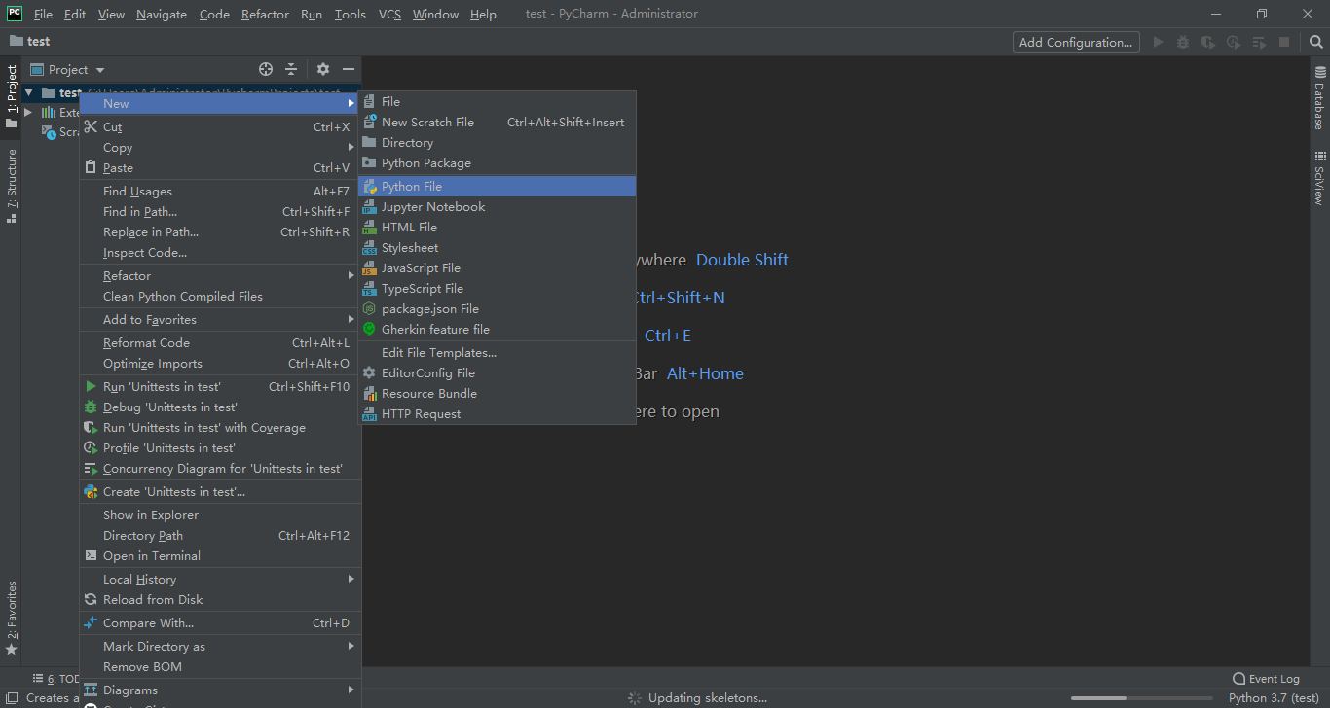Click Cut in context menu
This screenshot has height=708, width=1330.
pos(220,126)
